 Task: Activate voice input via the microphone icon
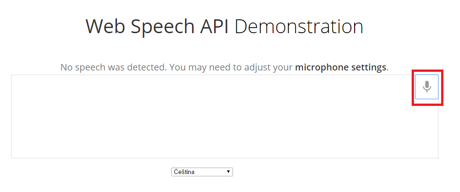(x=427, y=87)
